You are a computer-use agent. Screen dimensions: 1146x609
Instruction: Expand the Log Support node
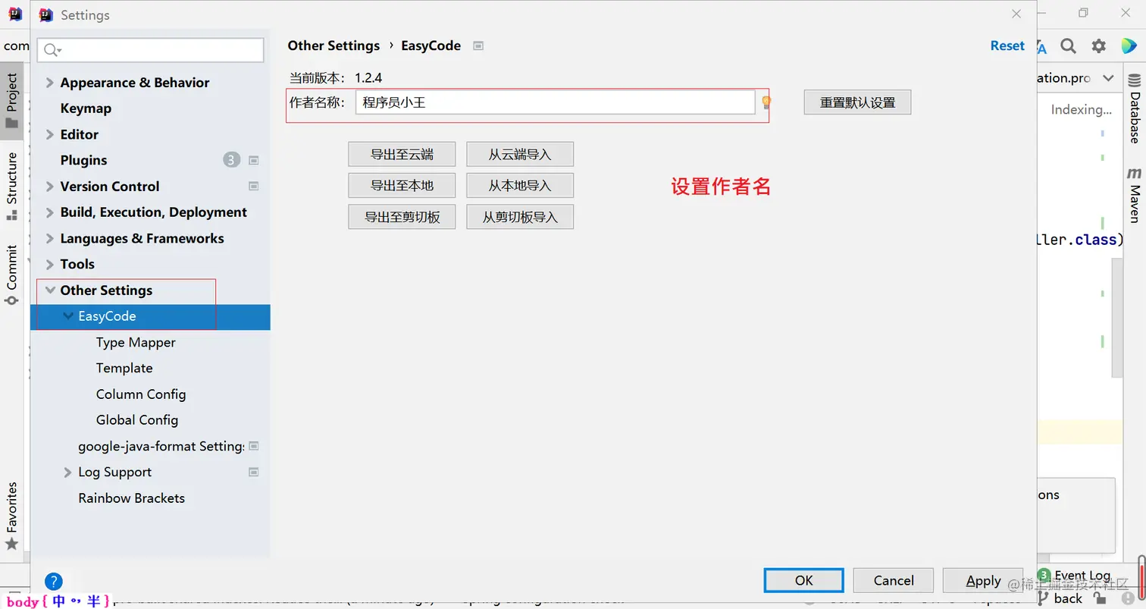pyautogui.click(x=68, y=472)
